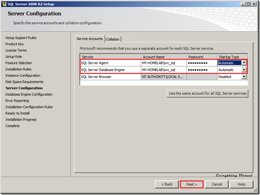Click Password field for SQL Server Agent
The image size is (260, 195).
(202, 63)
